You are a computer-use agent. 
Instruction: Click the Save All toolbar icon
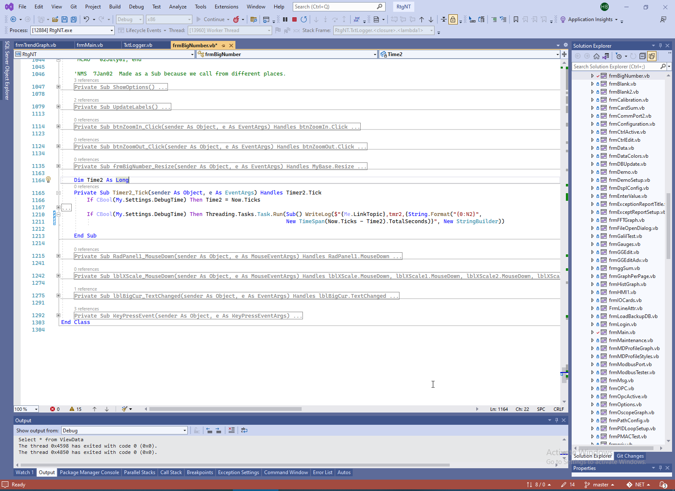[x=74, y=19]
